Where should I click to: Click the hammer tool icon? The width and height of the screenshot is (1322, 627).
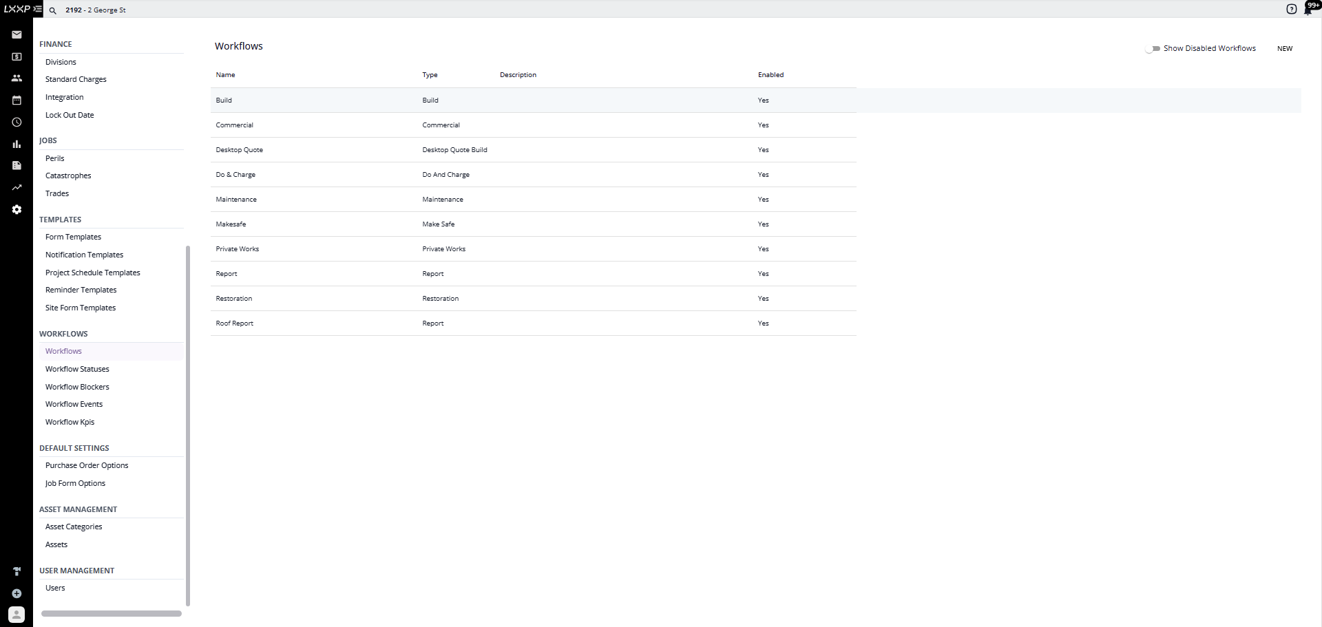click(x=17, y=571)
